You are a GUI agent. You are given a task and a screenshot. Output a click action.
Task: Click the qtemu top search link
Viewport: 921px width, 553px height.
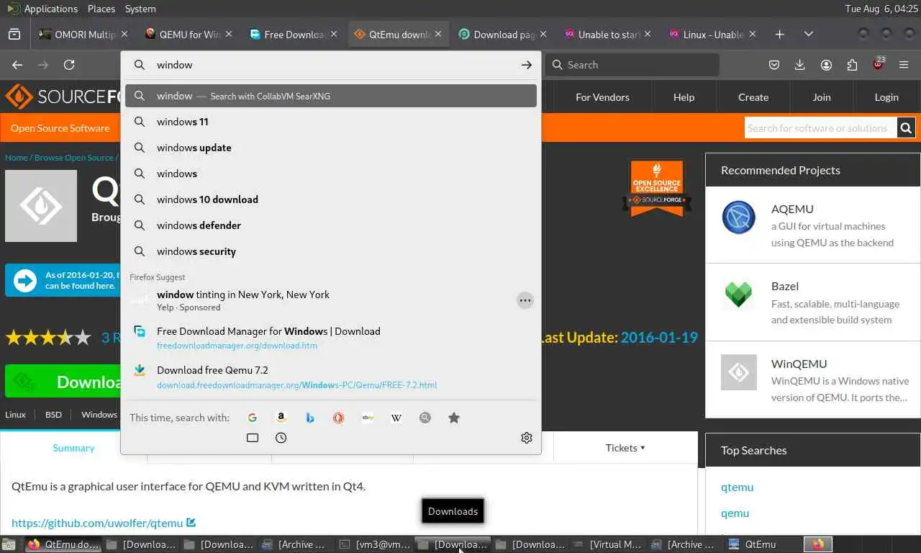tap(737, 487)
